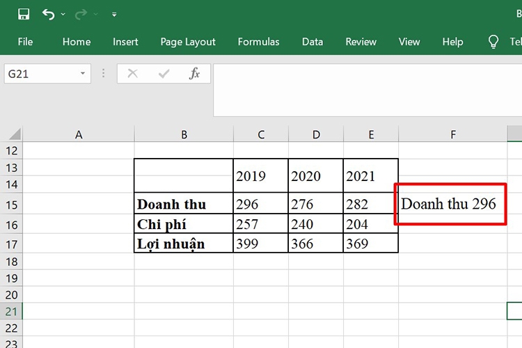This screenshot has width=522, height=348.
Task: Select row 12 header
Action: pos(11,150)
